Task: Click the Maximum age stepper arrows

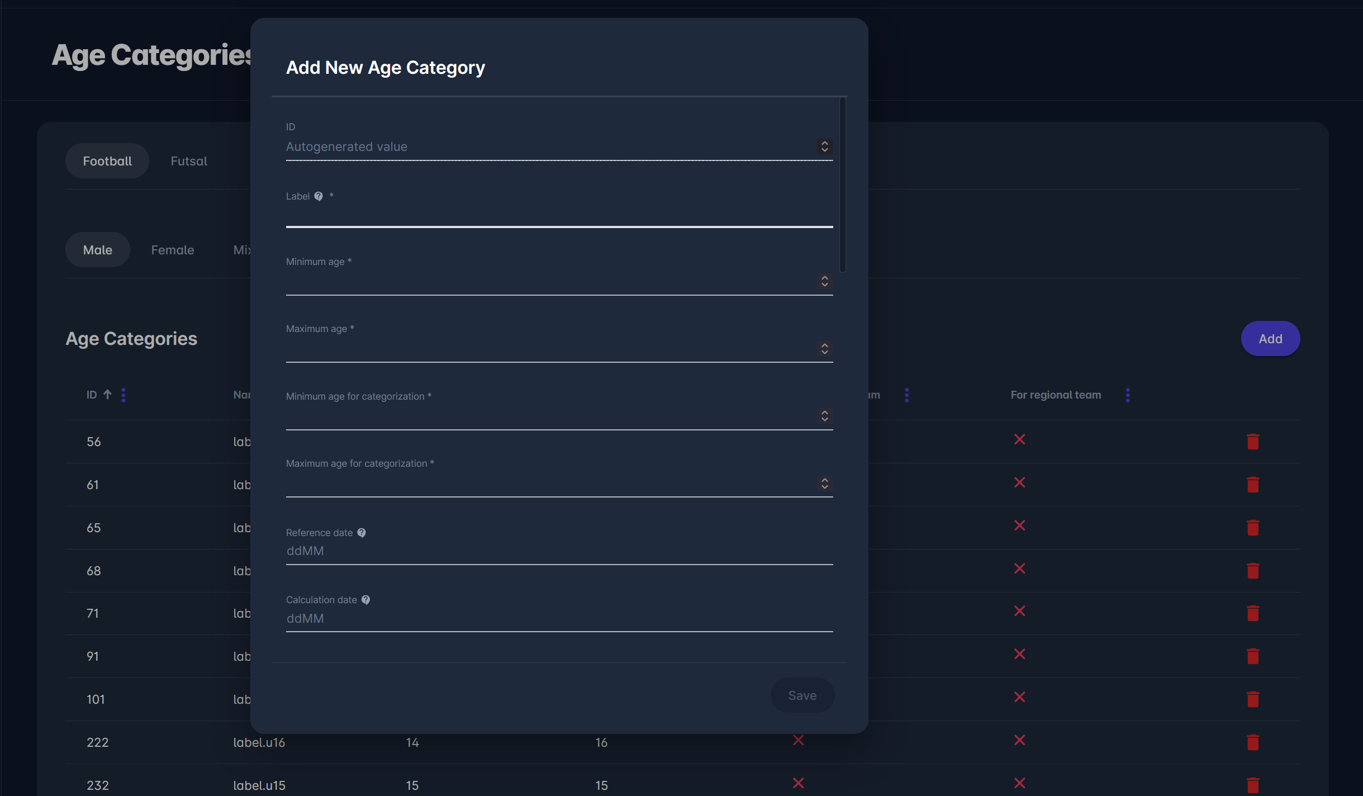Action: (x=825, y=349)
